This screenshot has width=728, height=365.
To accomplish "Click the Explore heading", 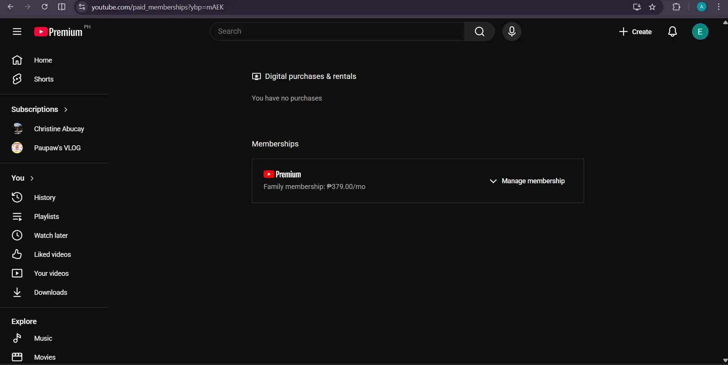I will [x=24, y=321].
